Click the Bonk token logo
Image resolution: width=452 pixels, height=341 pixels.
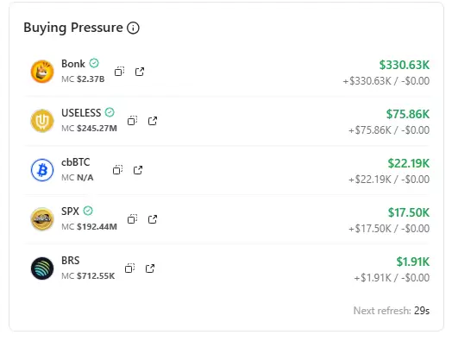coord(42,72)
